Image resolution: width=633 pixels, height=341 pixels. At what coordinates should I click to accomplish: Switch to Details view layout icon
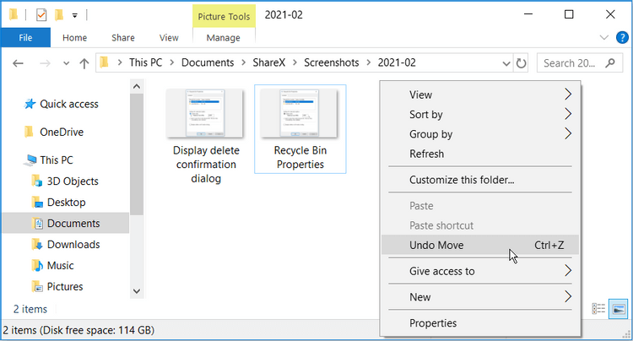598,310
